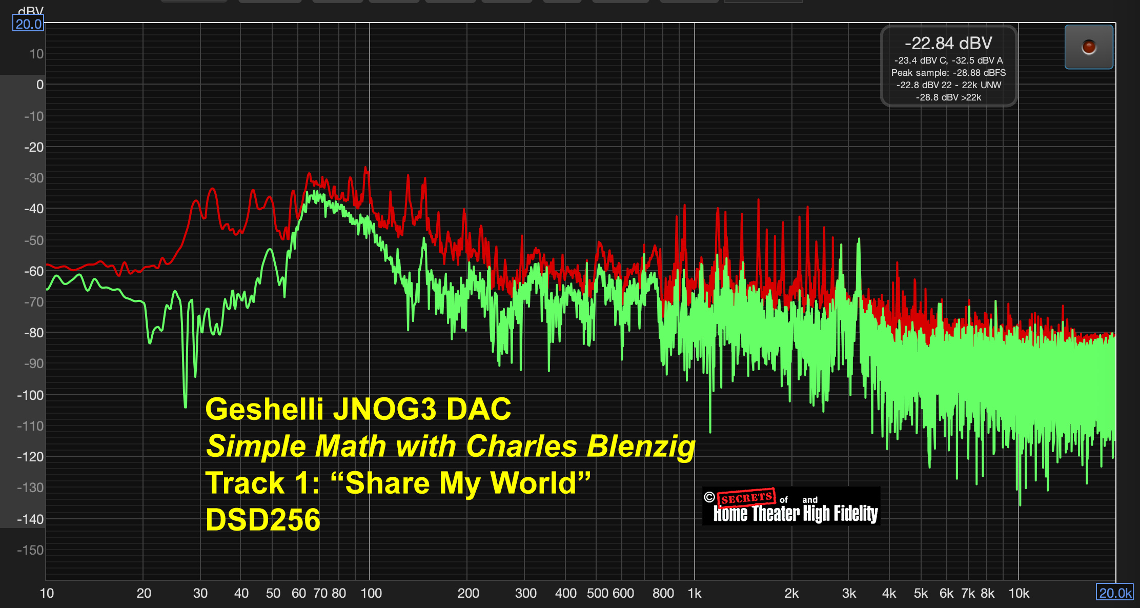1140x608 pixels.
Task: Click the '-23.4 dBV C, -32.5 dBV A' line
Action: [948, 60]
